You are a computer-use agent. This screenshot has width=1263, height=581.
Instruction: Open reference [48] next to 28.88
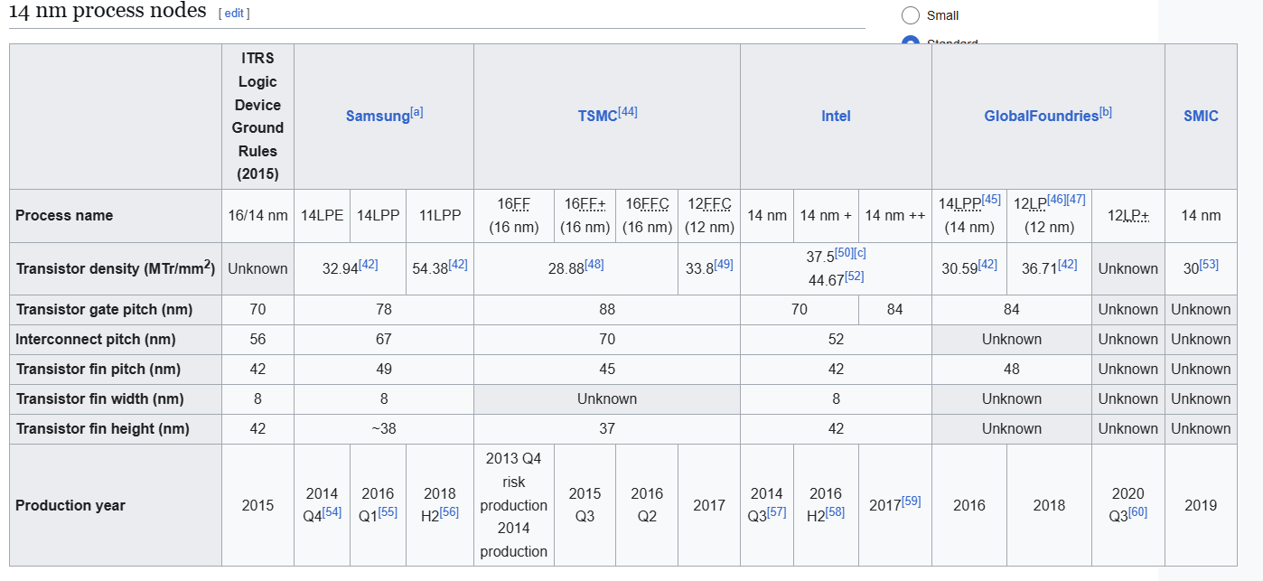(594, 264)
